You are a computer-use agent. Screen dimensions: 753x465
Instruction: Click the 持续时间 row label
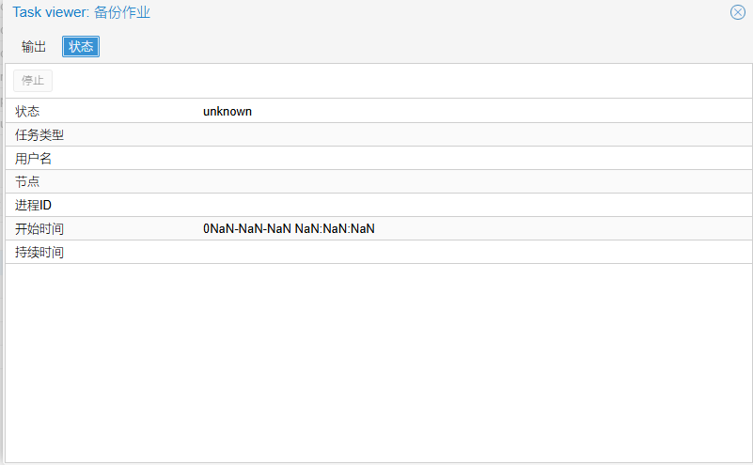(x=39, y=252)
